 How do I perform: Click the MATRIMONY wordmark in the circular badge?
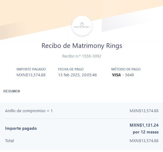click(x=82, y=27)
